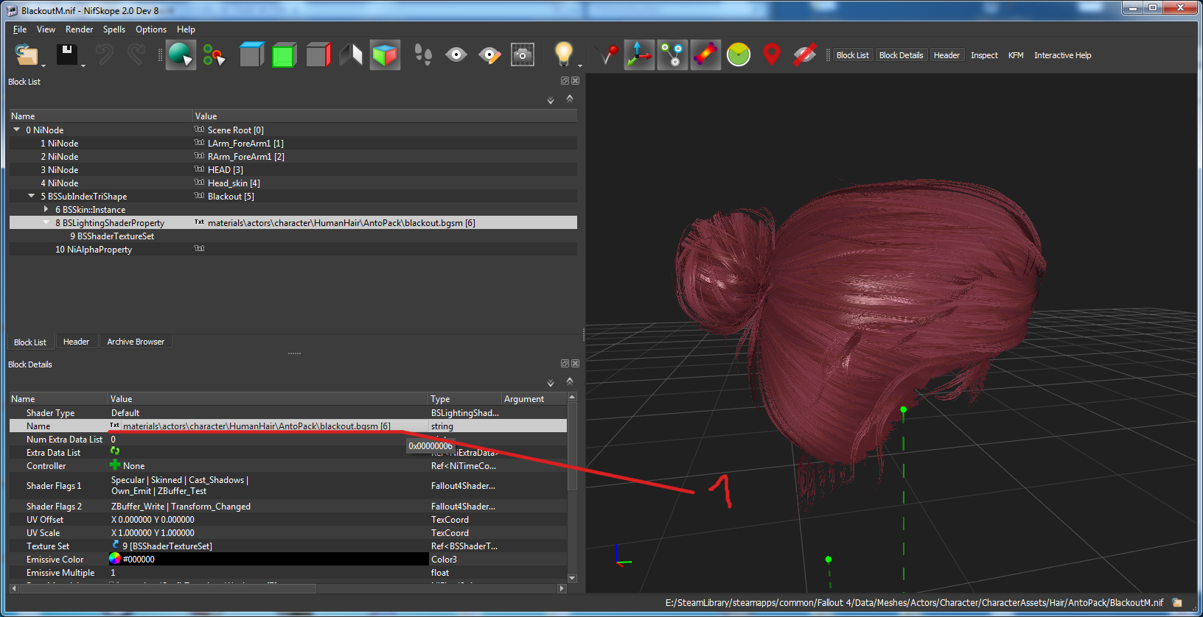Switch to the Header tab below Block List
The width and height of the screenshot is (1203, 617).
tap(76, 342)
